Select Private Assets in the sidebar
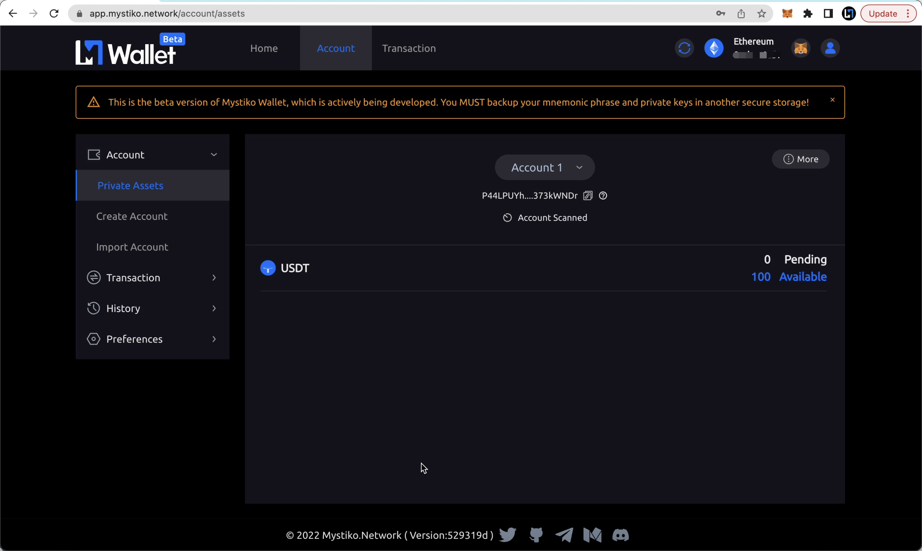 153,185
